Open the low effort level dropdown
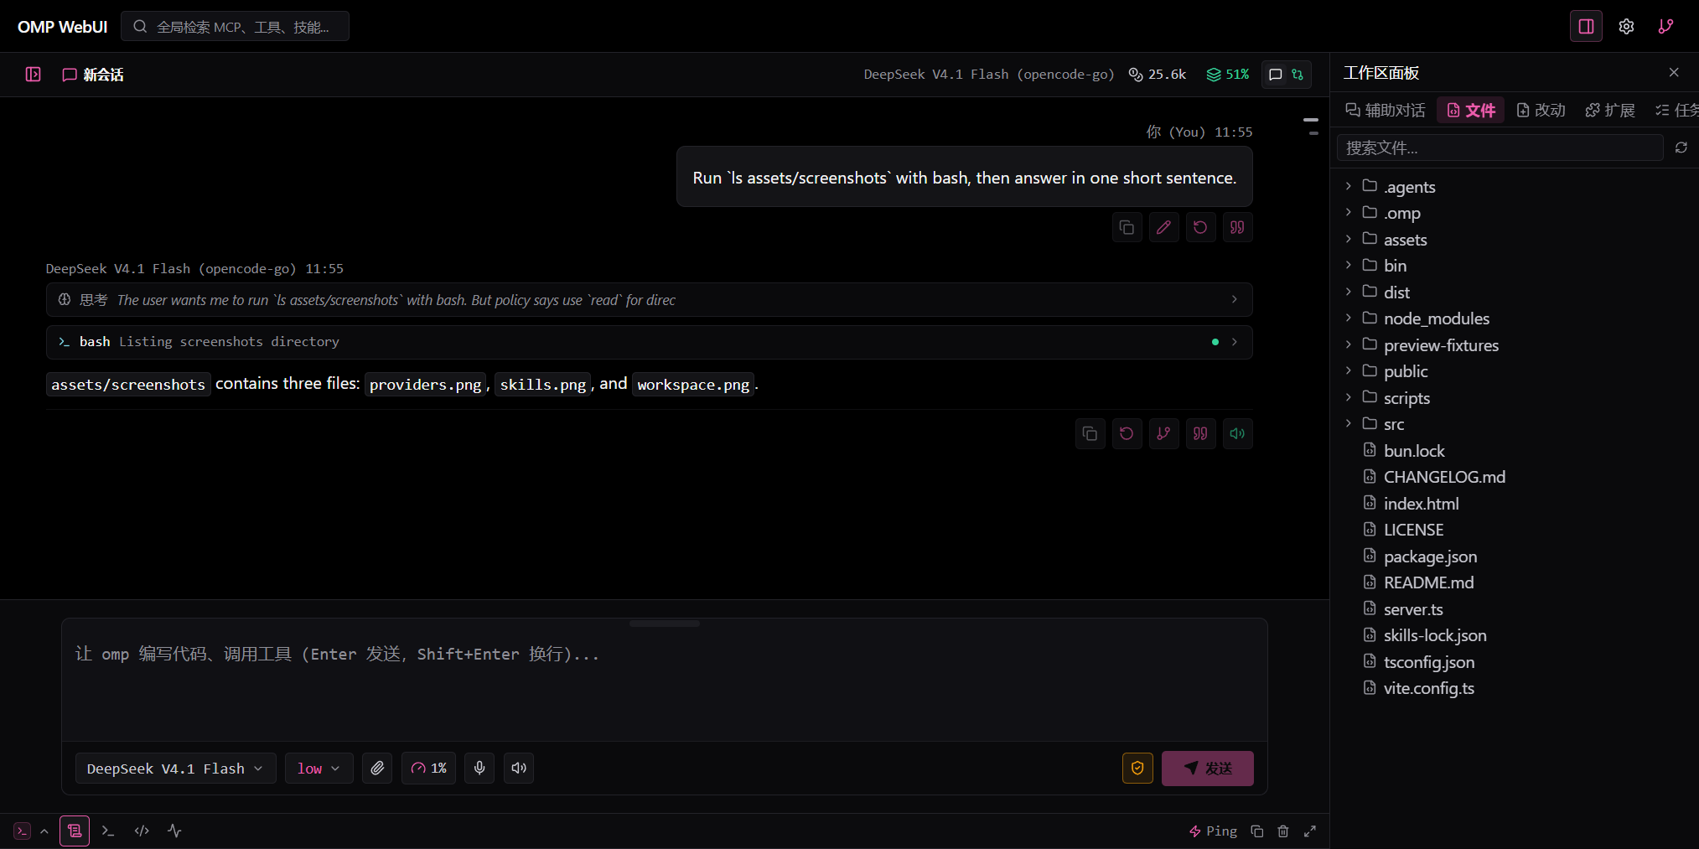The height and width of the screenshot is (849, 1699). pos(319,769)
